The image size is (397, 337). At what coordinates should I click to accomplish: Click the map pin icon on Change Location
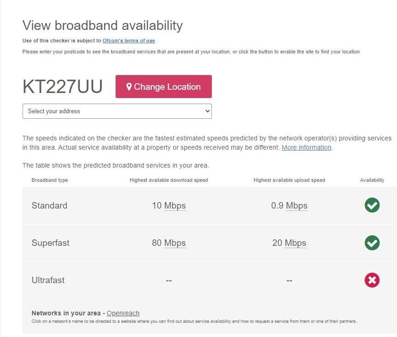[129, 87]
